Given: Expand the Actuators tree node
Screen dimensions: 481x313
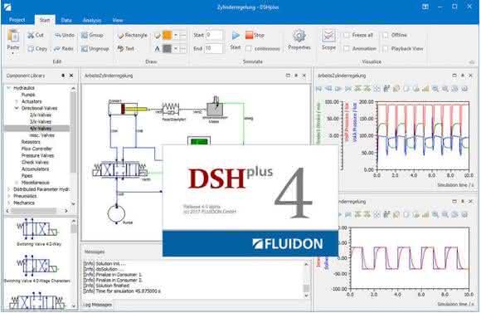Looking at the screenshot, I should (17, 101).
